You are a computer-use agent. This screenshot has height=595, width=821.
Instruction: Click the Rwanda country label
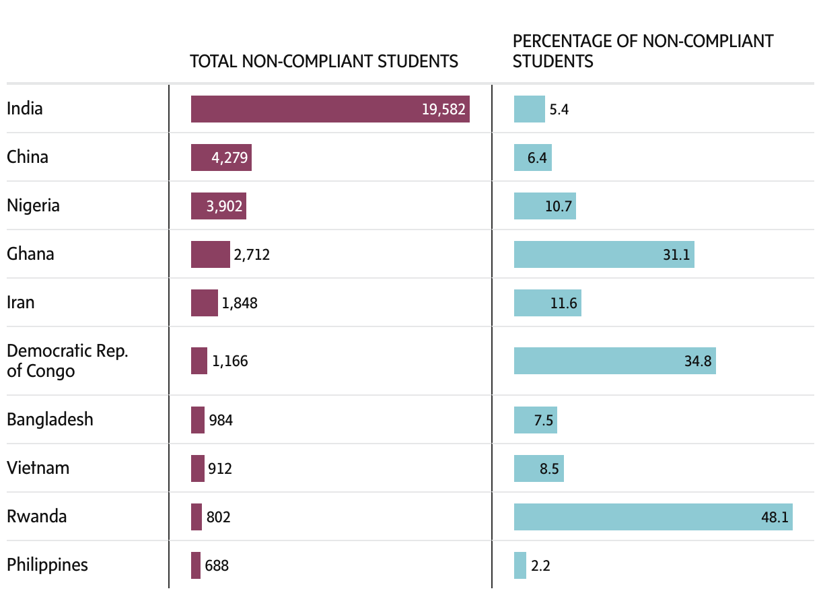point(37,517)
